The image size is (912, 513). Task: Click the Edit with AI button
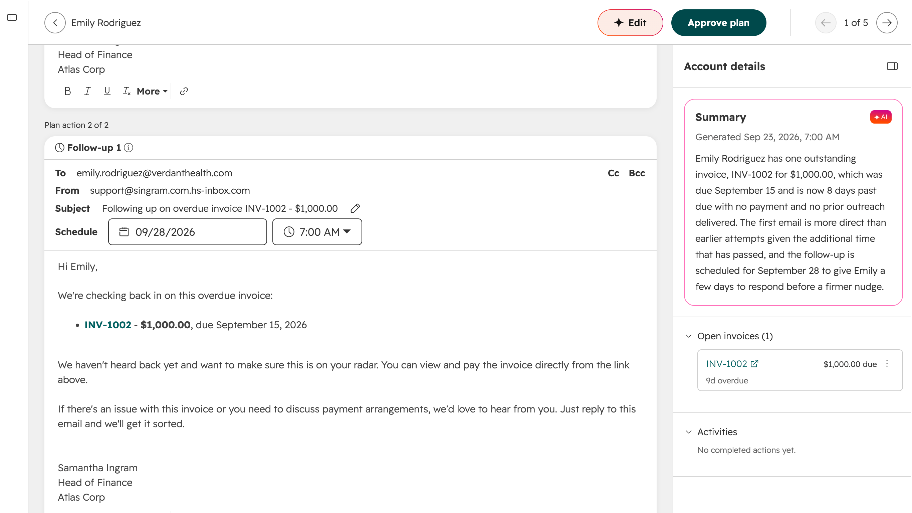coord(630,23)
